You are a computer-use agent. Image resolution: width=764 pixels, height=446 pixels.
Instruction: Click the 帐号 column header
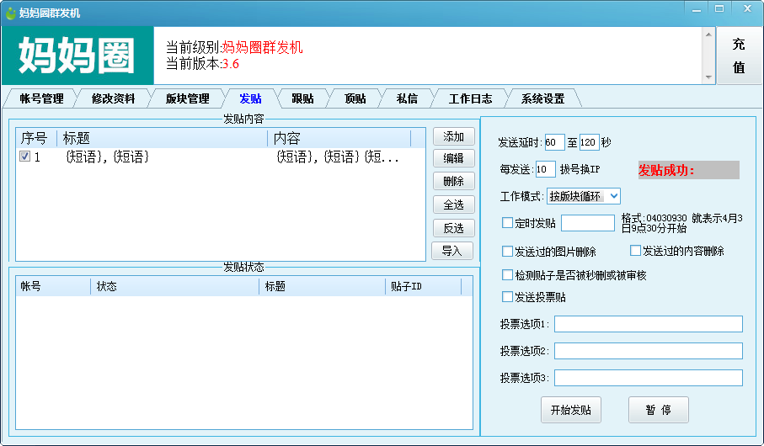[53, 286]
